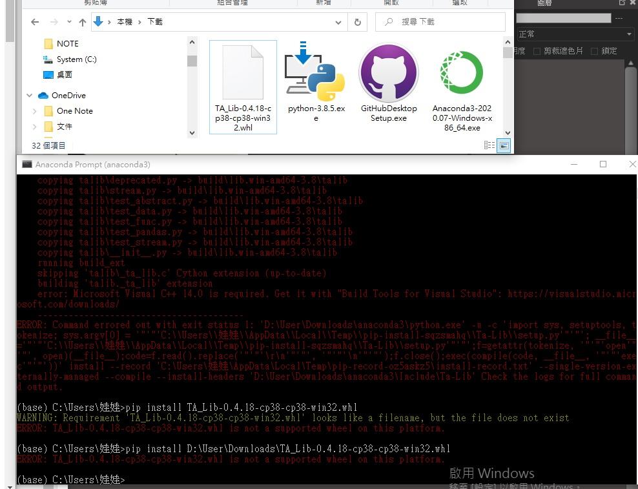Focus the 搜尋 下載 search box

coord(440,22)
